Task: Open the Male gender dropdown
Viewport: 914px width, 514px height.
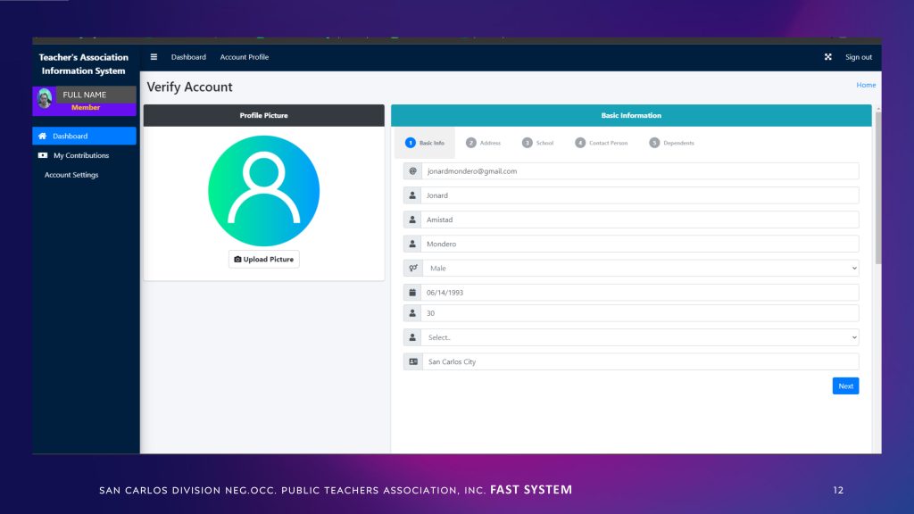Action: [x=641, y=268]
